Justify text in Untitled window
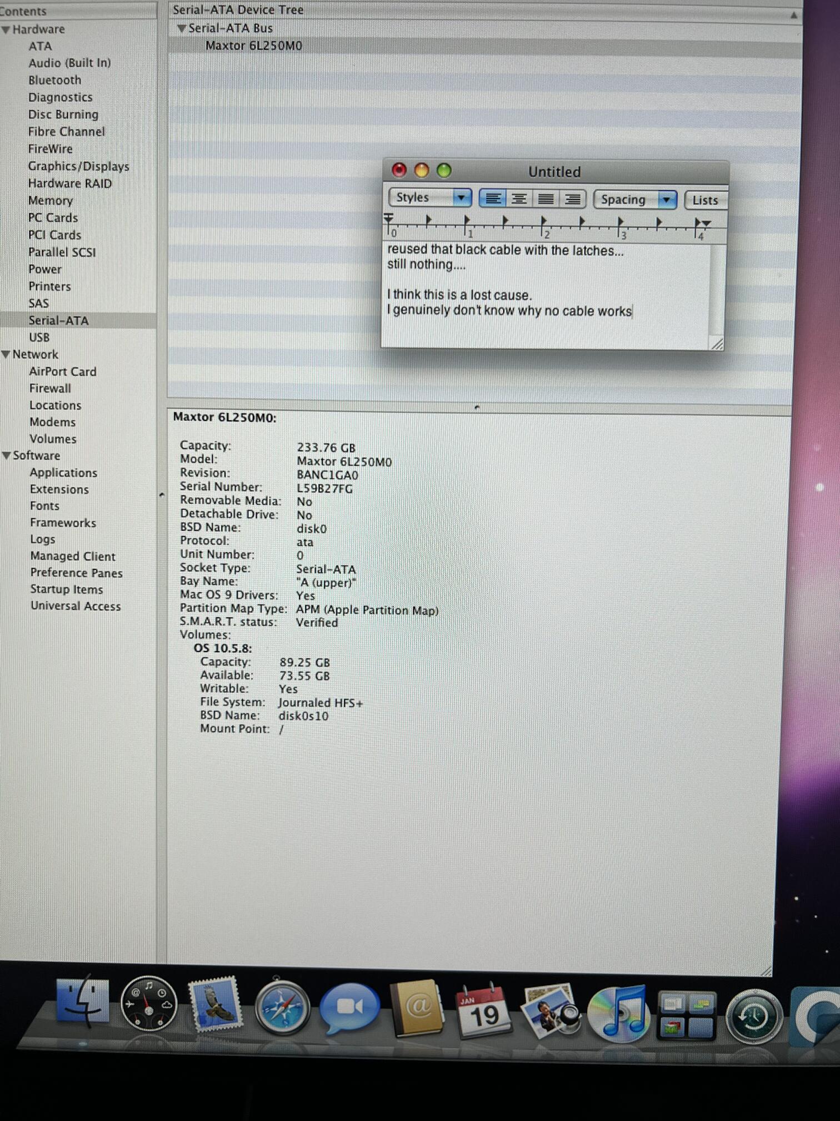This screenshot has width=840, height=1121. [x=546, y=199]
